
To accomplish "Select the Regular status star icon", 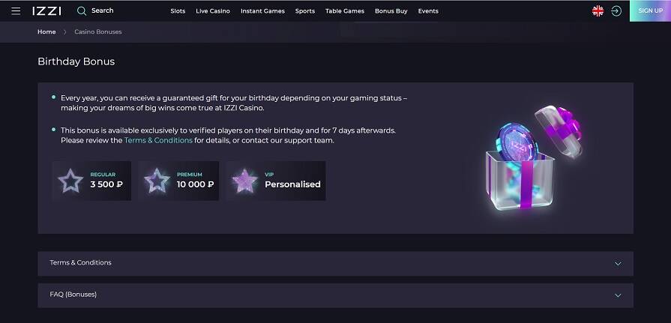I will [71, 181].
